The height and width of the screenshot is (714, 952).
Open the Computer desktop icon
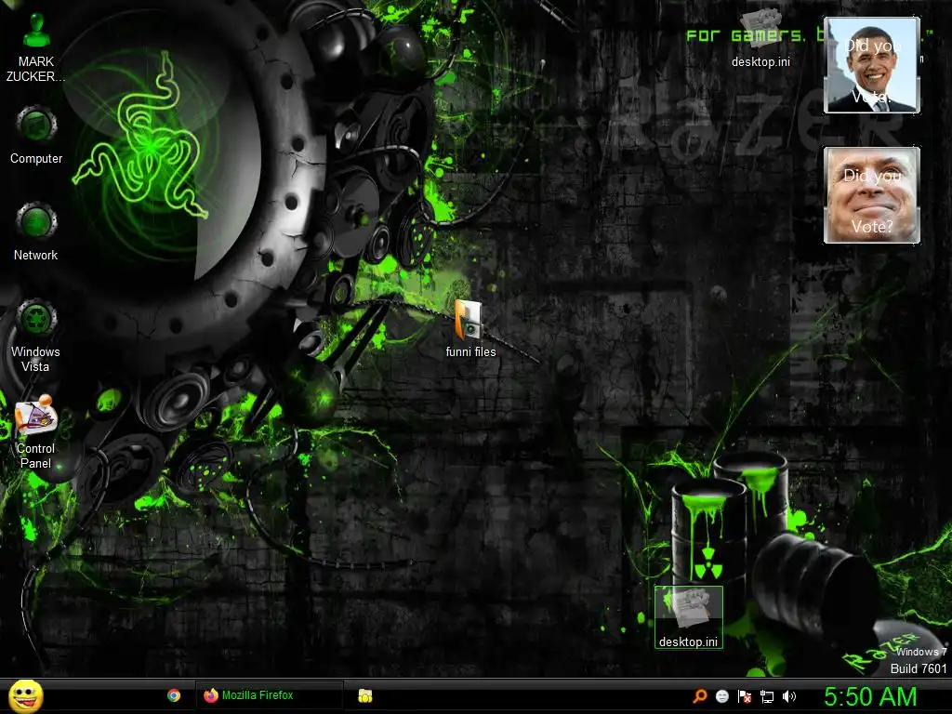36,135
